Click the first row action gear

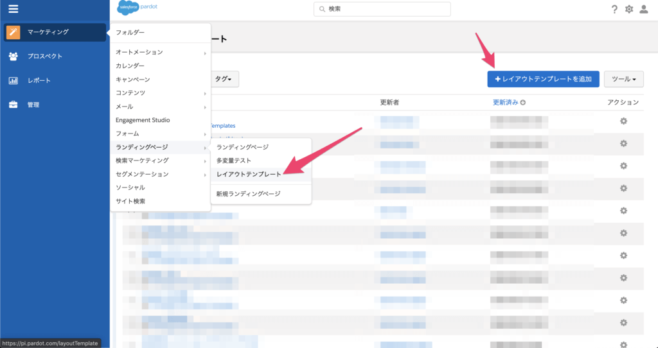(x=623, y=121)
